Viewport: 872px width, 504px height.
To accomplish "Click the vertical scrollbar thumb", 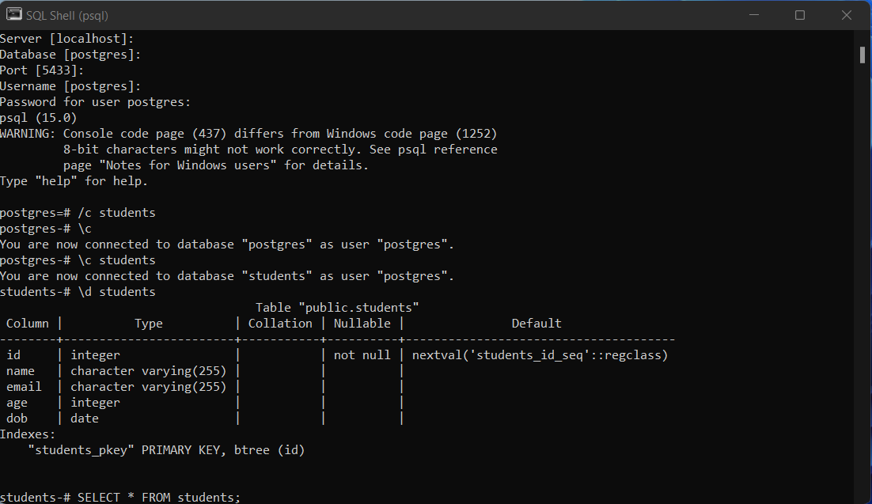I will [x=862, y=54].
